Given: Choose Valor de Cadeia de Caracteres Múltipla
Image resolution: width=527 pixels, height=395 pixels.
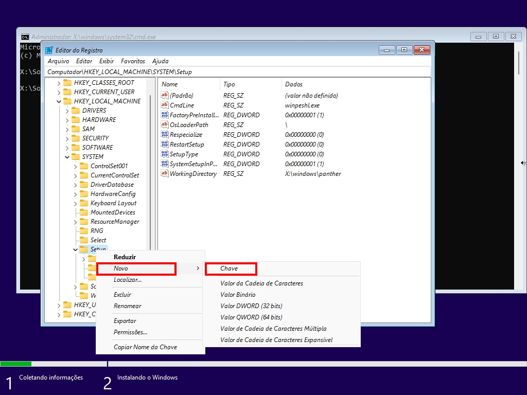Looking at the screenshot, I should tap(282, 329).
